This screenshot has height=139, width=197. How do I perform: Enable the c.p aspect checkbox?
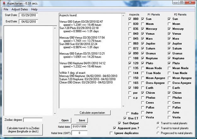point(130,98)
